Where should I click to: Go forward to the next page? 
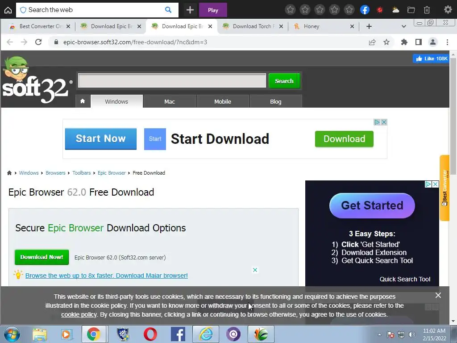point(24,42)
